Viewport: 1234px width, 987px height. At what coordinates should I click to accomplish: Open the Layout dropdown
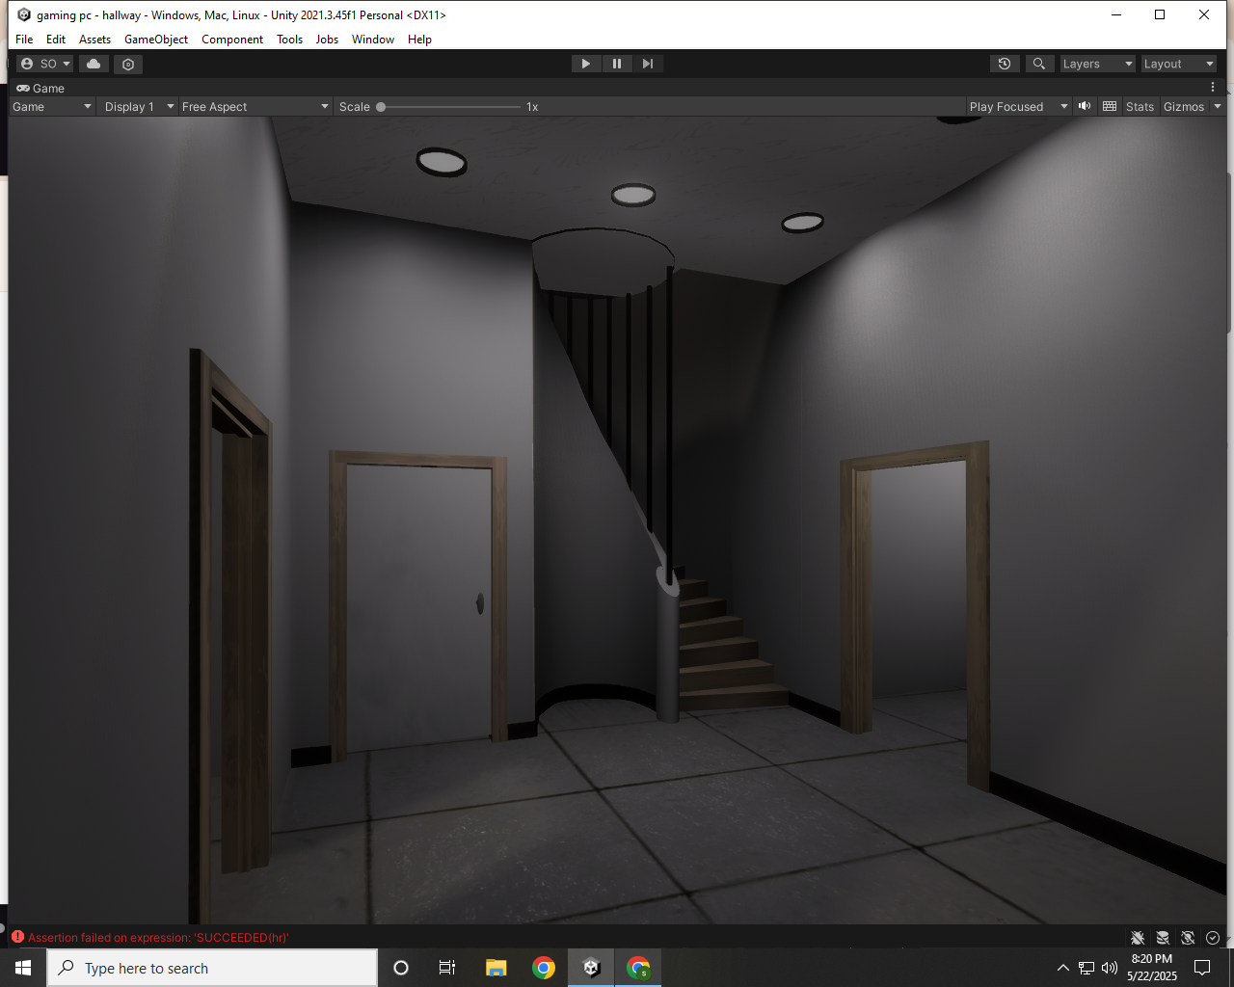point(1178,64)
